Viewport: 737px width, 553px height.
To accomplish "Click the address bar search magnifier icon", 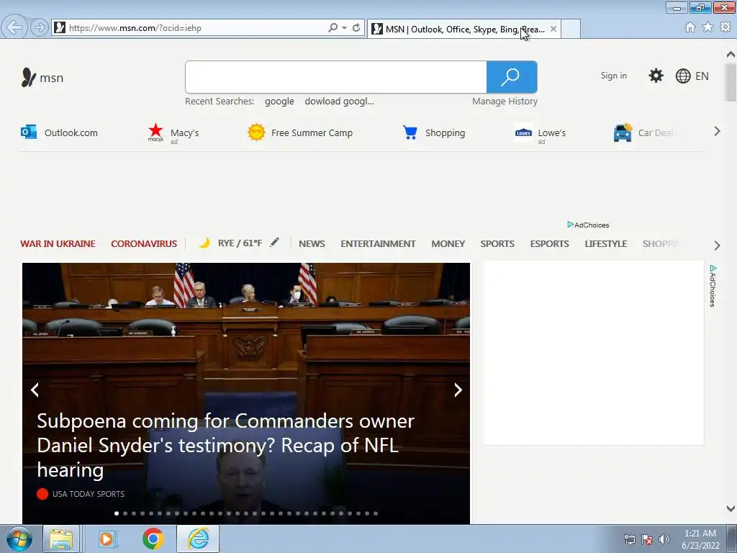I will pos(333,28).
